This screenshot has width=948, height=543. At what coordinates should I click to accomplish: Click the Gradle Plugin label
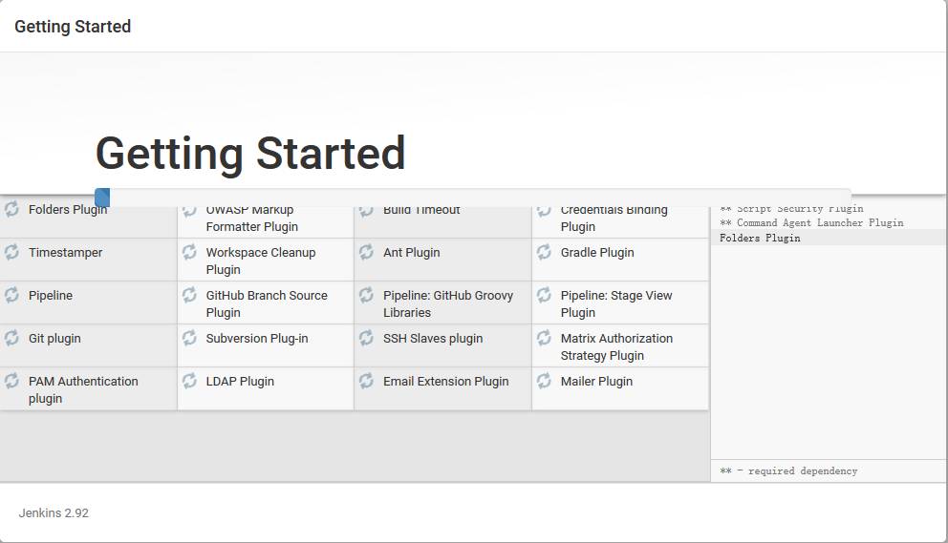click(x=597, y=253)
